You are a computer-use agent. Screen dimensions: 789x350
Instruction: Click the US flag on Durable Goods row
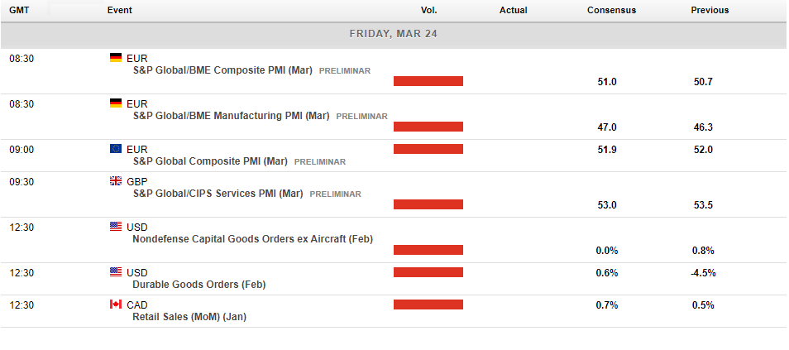point(116,272)
